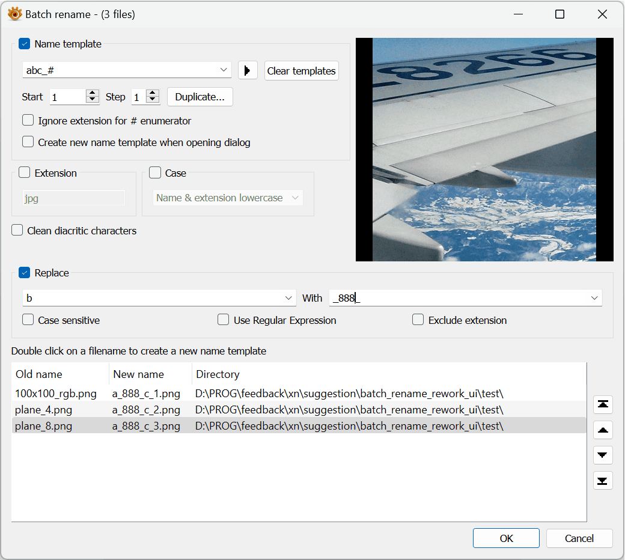625x560 pixels.
Task: Sort by the Old name column header
Action: pos(39,374)
